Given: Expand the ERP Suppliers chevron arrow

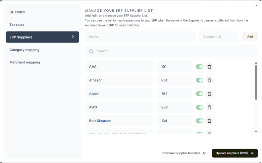Looking at the screenshot, I should [x=73, y=37].
